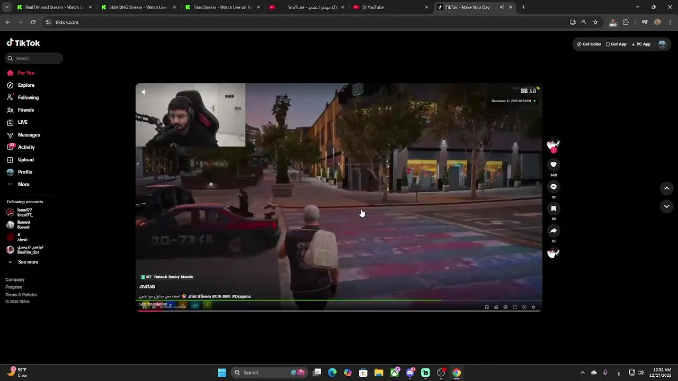Open the .mat3b username
The height and width of the screenshot is (381, 678).
point(147,287)
